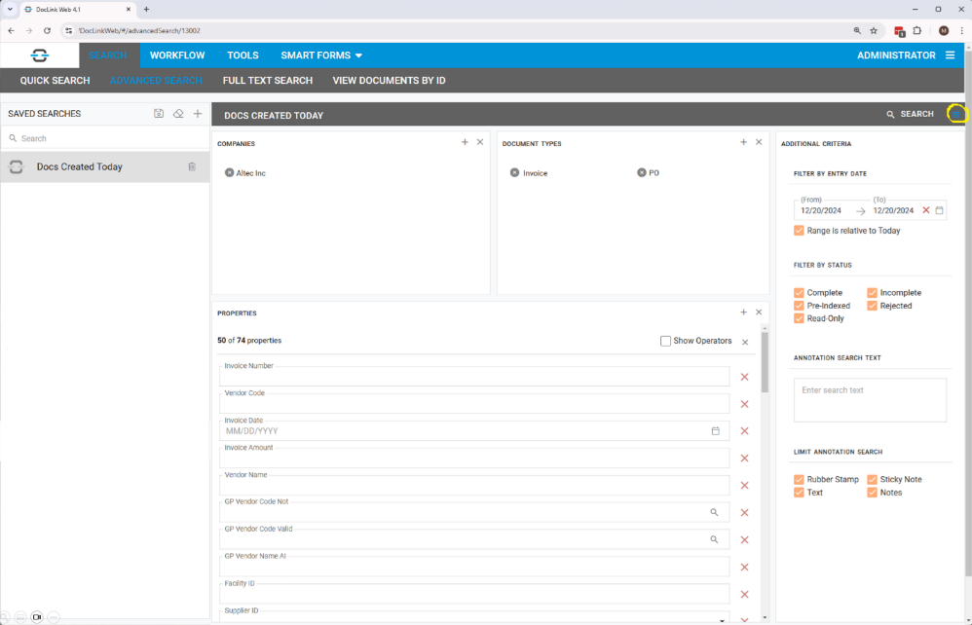Viewport: 972px width, 625px height.
Task: Switch to View Documents By ID
Action: click(x=389, y=81)
